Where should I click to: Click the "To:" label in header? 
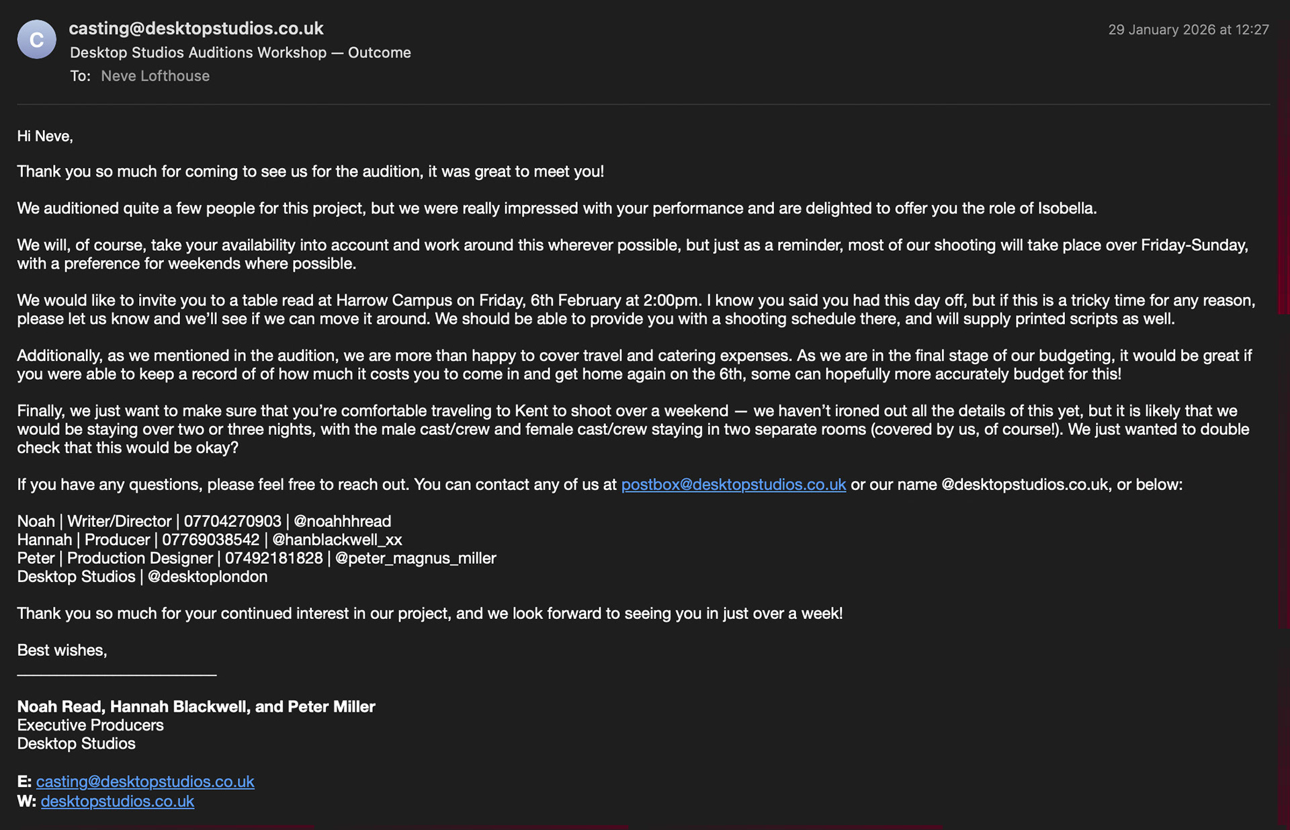pyautogui.click(x=80, y=76)
